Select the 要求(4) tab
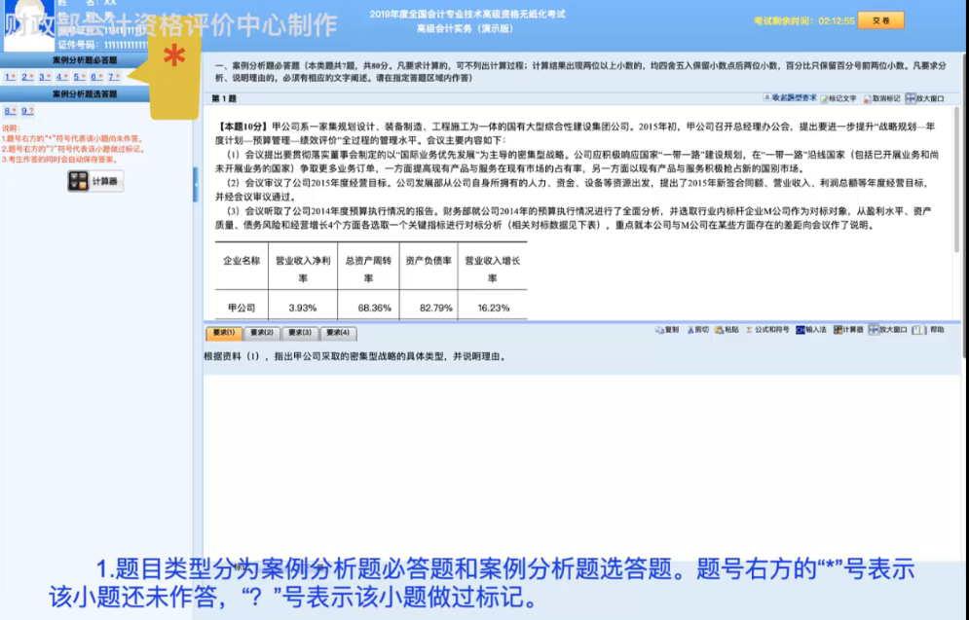 [x=336, y=333]
